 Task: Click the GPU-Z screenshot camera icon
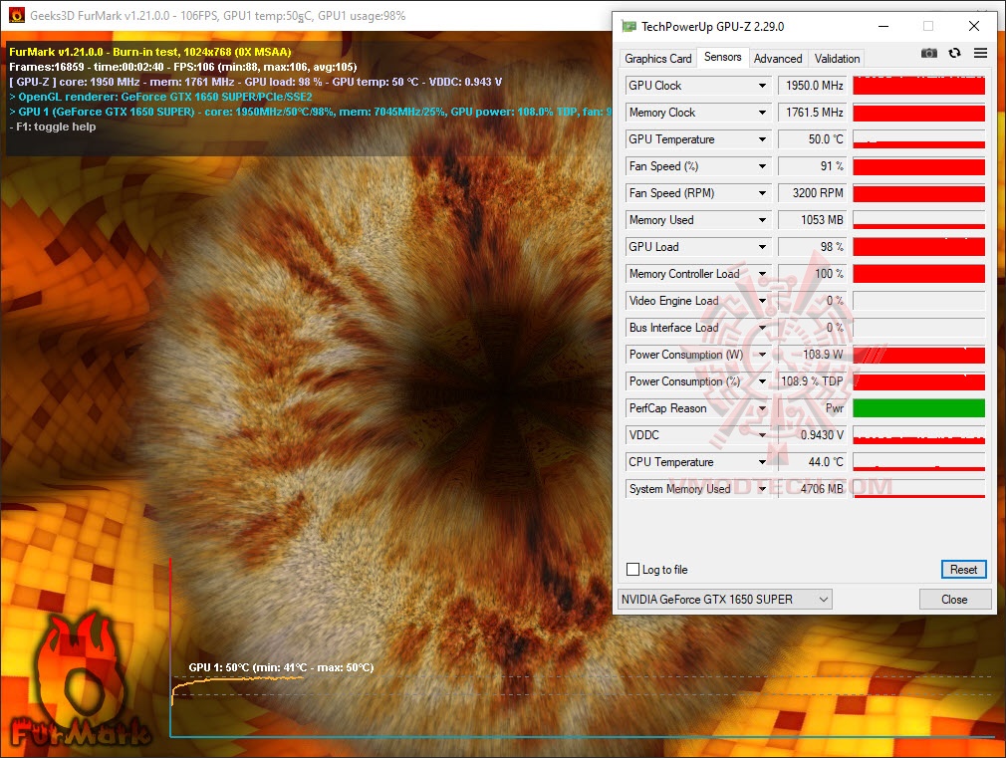928,53
